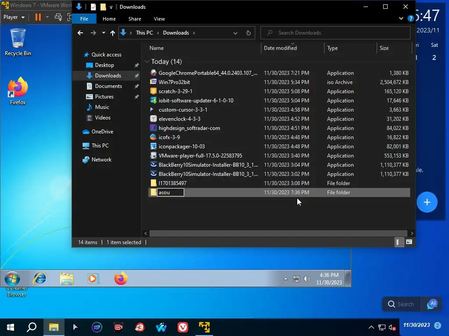Select iobit-software-updater-6-1-0-10 file icon

153,100
